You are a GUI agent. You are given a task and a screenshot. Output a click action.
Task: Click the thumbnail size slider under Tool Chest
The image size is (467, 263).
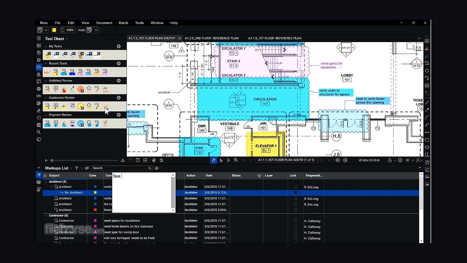point(84,160)
